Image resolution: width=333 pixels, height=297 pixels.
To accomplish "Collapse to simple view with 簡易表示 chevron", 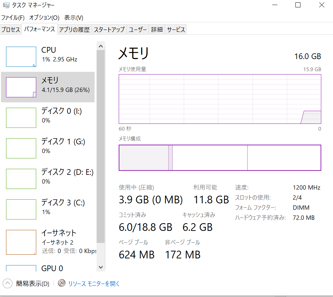I will coord(8,284).
